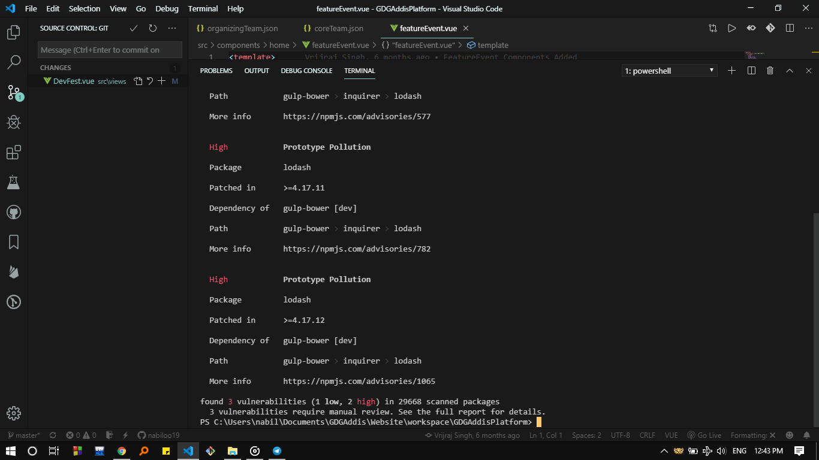Collapse the CHANGES section in Source Control

56,68
